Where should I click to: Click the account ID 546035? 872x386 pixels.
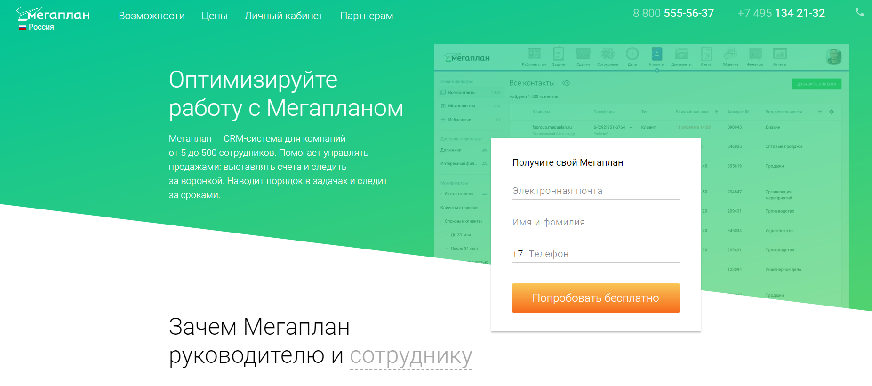click(735, 146)
